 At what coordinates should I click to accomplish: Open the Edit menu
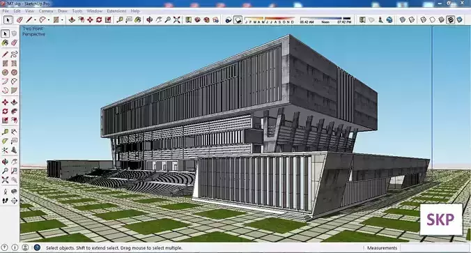17,11
